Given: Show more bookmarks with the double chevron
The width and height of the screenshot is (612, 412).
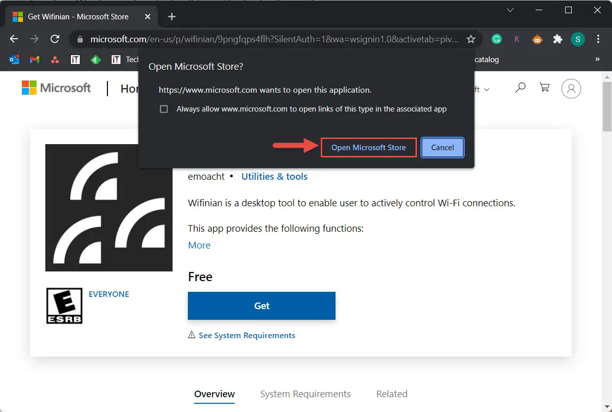Looking at the screenshot, I should [x=598, y=60].
